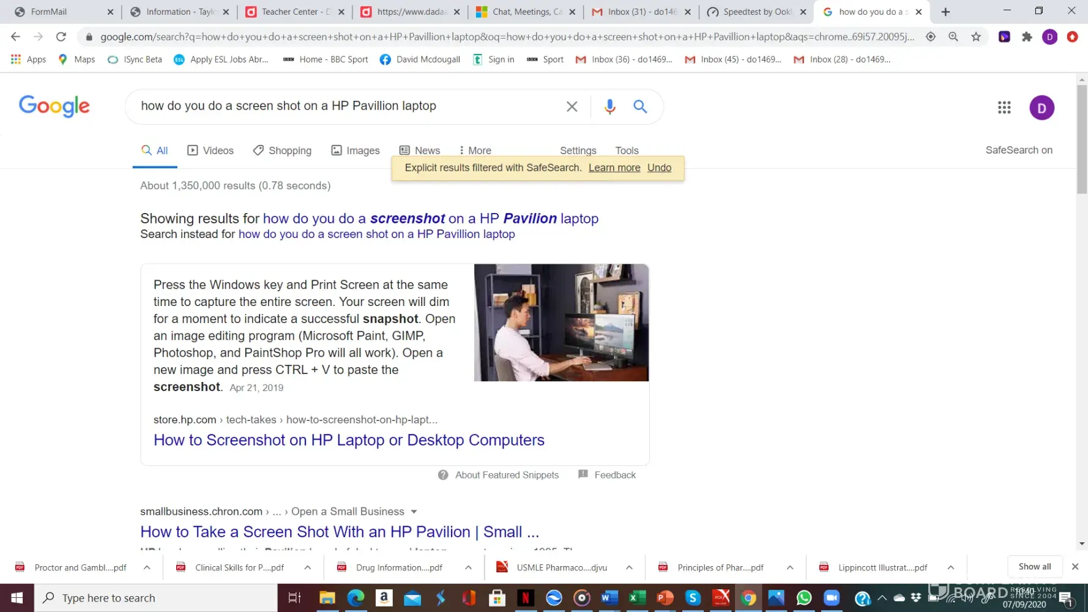The width and height of the screenshot is (1088, 612).
Task: Click the blue search magnifier button
Action: pos(640,106)
